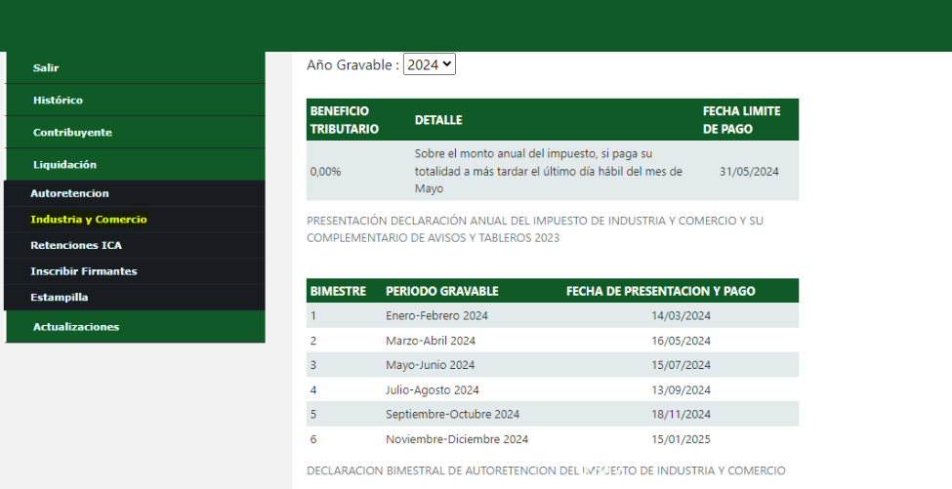Click the DETALLE column header
Screen dimensions: 952x489
click(438, 120)
